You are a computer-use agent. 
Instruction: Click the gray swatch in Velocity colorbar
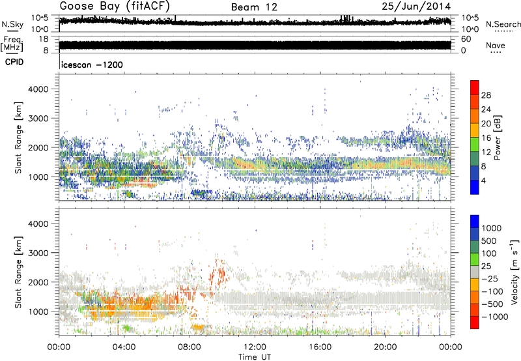click(475, 272)
